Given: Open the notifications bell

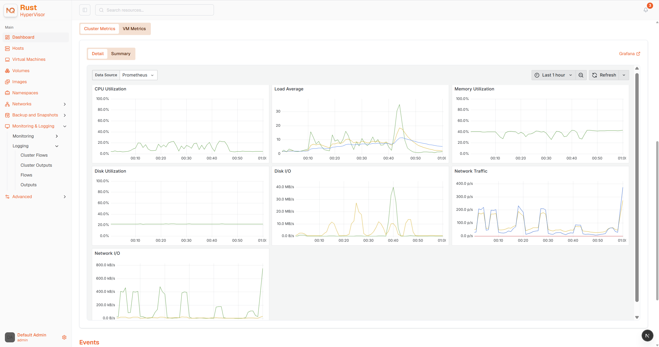Looking at the screenshot, I should tap(646, 10).
